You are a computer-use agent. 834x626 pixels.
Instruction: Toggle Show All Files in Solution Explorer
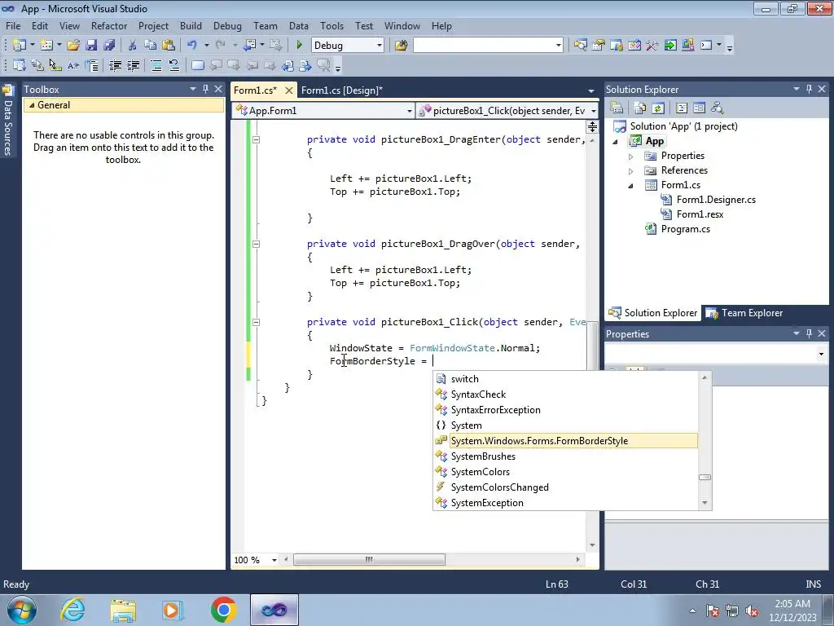640,108
